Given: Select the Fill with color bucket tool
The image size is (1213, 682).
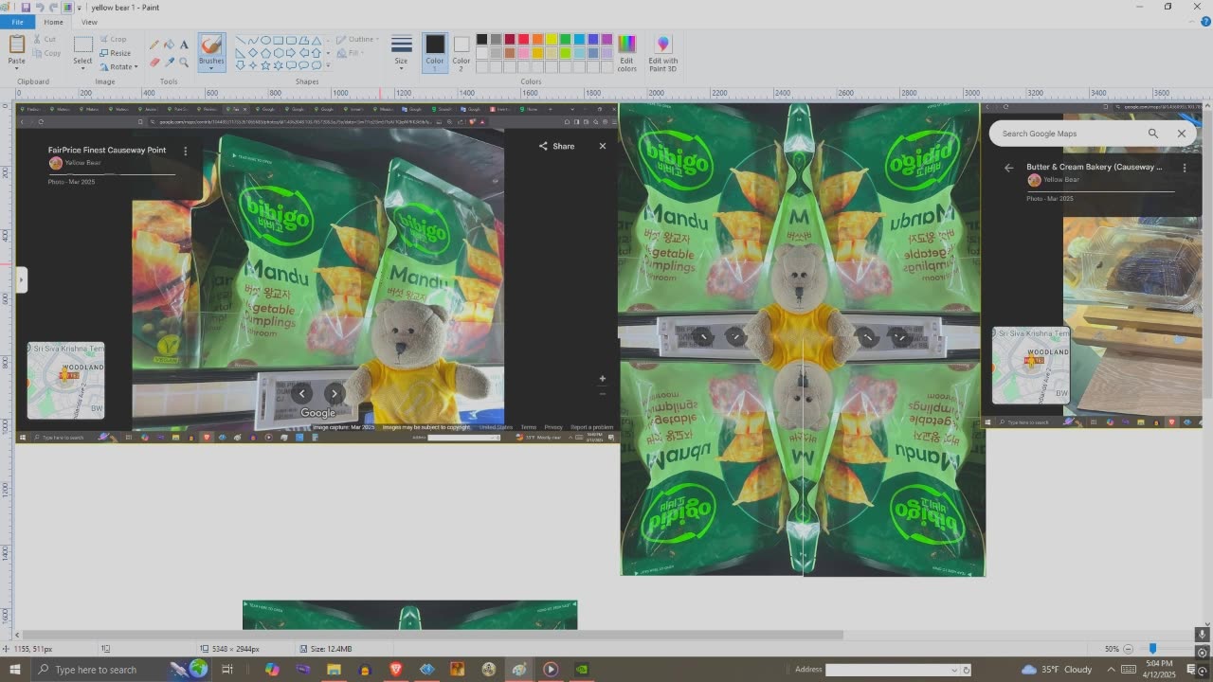Looking at the screenshot, I should (169, 45).
